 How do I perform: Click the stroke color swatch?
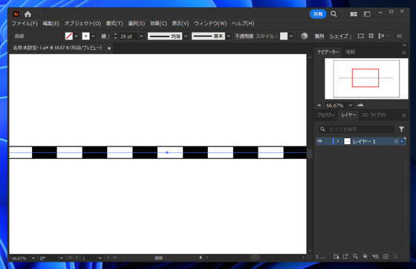[85, 36]
